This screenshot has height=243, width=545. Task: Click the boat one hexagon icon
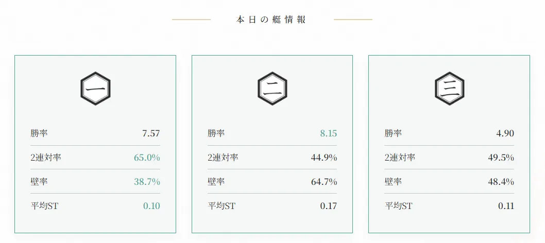[x=95, y=90]
